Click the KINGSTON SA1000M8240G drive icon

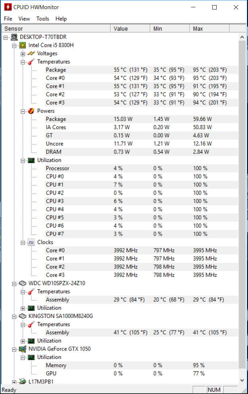pyautogui.click(x=23, y=316)
